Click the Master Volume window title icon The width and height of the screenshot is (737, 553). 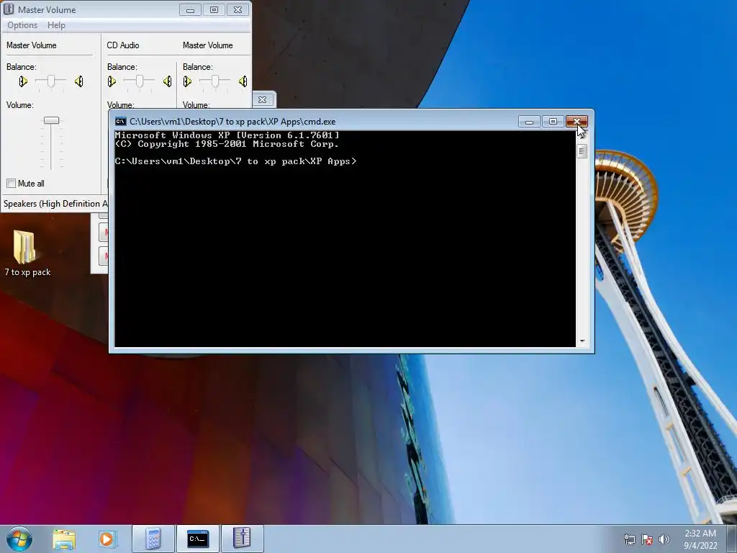pyautogui.click(x=9, y=9)
